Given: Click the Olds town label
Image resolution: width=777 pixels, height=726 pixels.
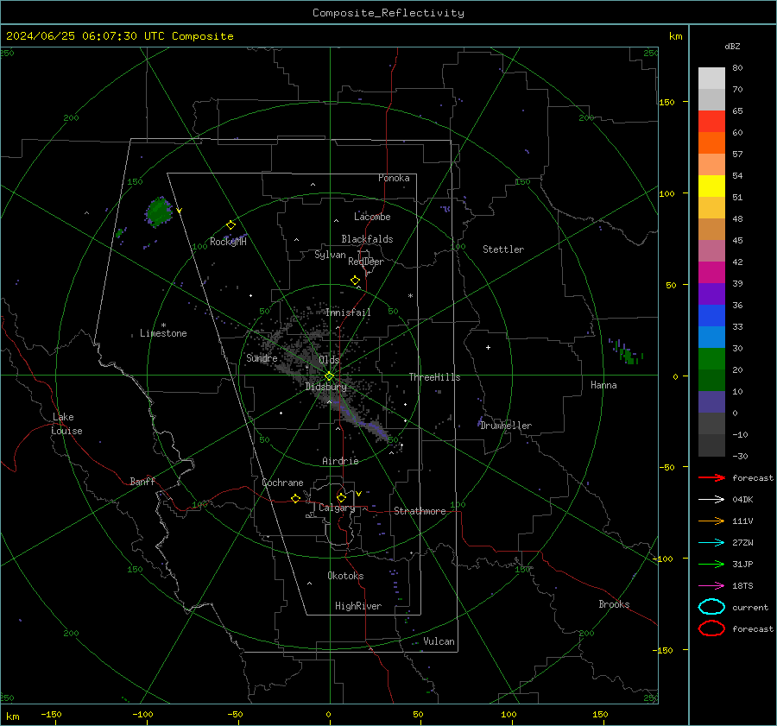Looking at the screenshot, I should click(329, 360).
